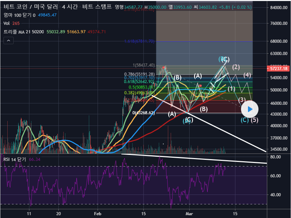This screenshot has height=218, width=291.
Task: Click the 0.618(52642.92) Fibonacci level label
Action: coord(140,82)
